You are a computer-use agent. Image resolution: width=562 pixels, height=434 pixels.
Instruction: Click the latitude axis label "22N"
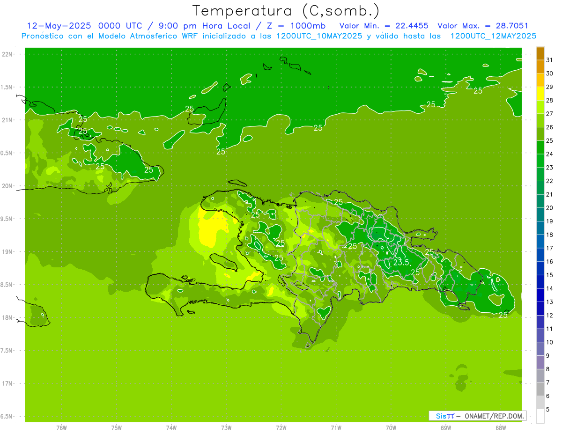pyautogui.click(x=7, y=54)
